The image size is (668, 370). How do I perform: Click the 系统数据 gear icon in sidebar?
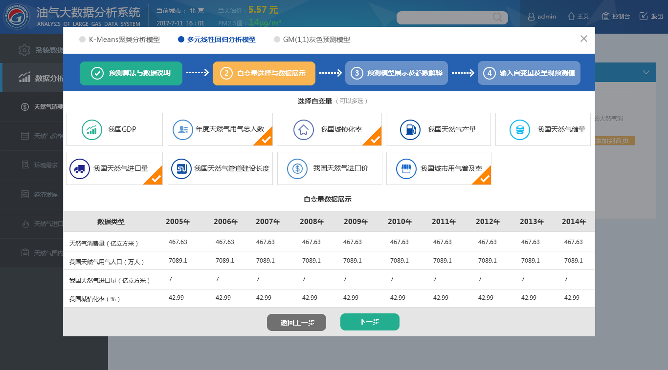(x=24, y=50)
